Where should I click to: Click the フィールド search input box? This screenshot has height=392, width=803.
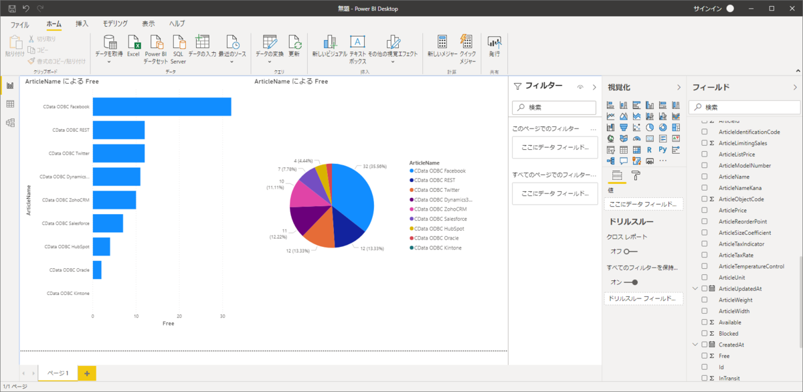pos(744,107)
